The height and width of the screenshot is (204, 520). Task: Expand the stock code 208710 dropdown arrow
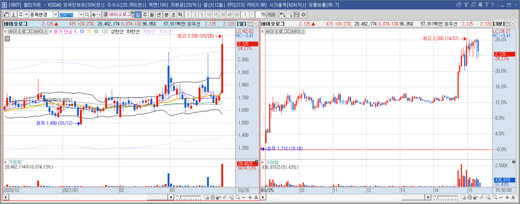point(81,15)
